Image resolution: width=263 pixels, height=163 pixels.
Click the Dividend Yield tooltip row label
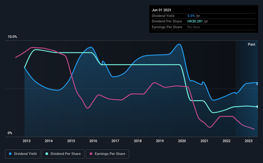click(163, 16)
